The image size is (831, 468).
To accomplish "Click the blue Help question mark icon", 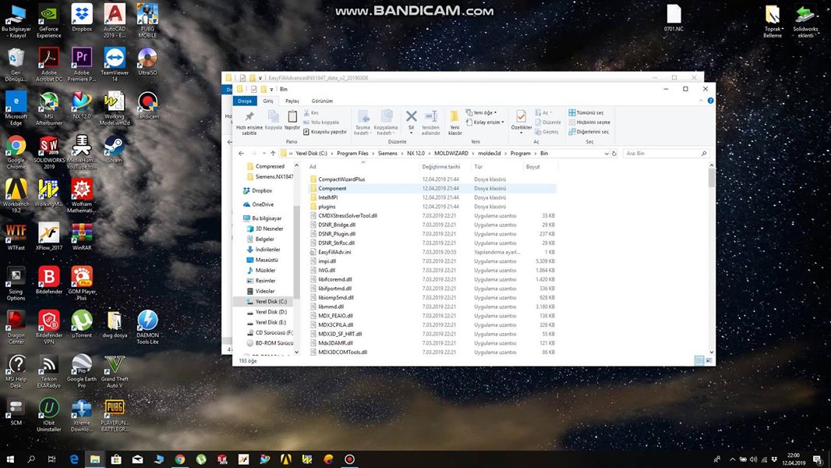I will click(x=710, y=101).
